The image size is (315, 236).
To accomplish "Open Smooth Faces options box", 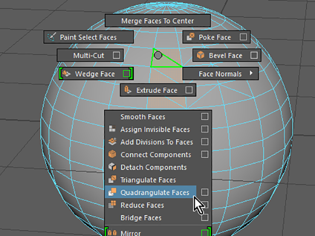I will pyautogui.click(x=205, y=117).
